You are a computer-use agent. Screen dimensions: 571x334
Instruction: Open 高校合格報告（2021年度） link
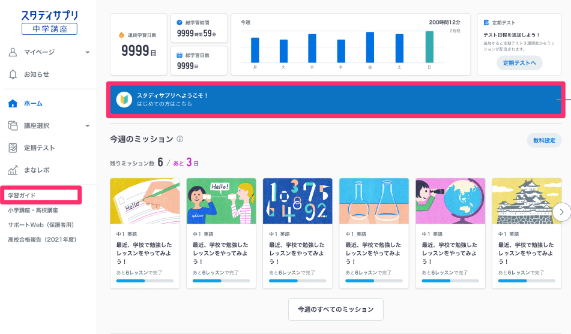coord(42,240)
